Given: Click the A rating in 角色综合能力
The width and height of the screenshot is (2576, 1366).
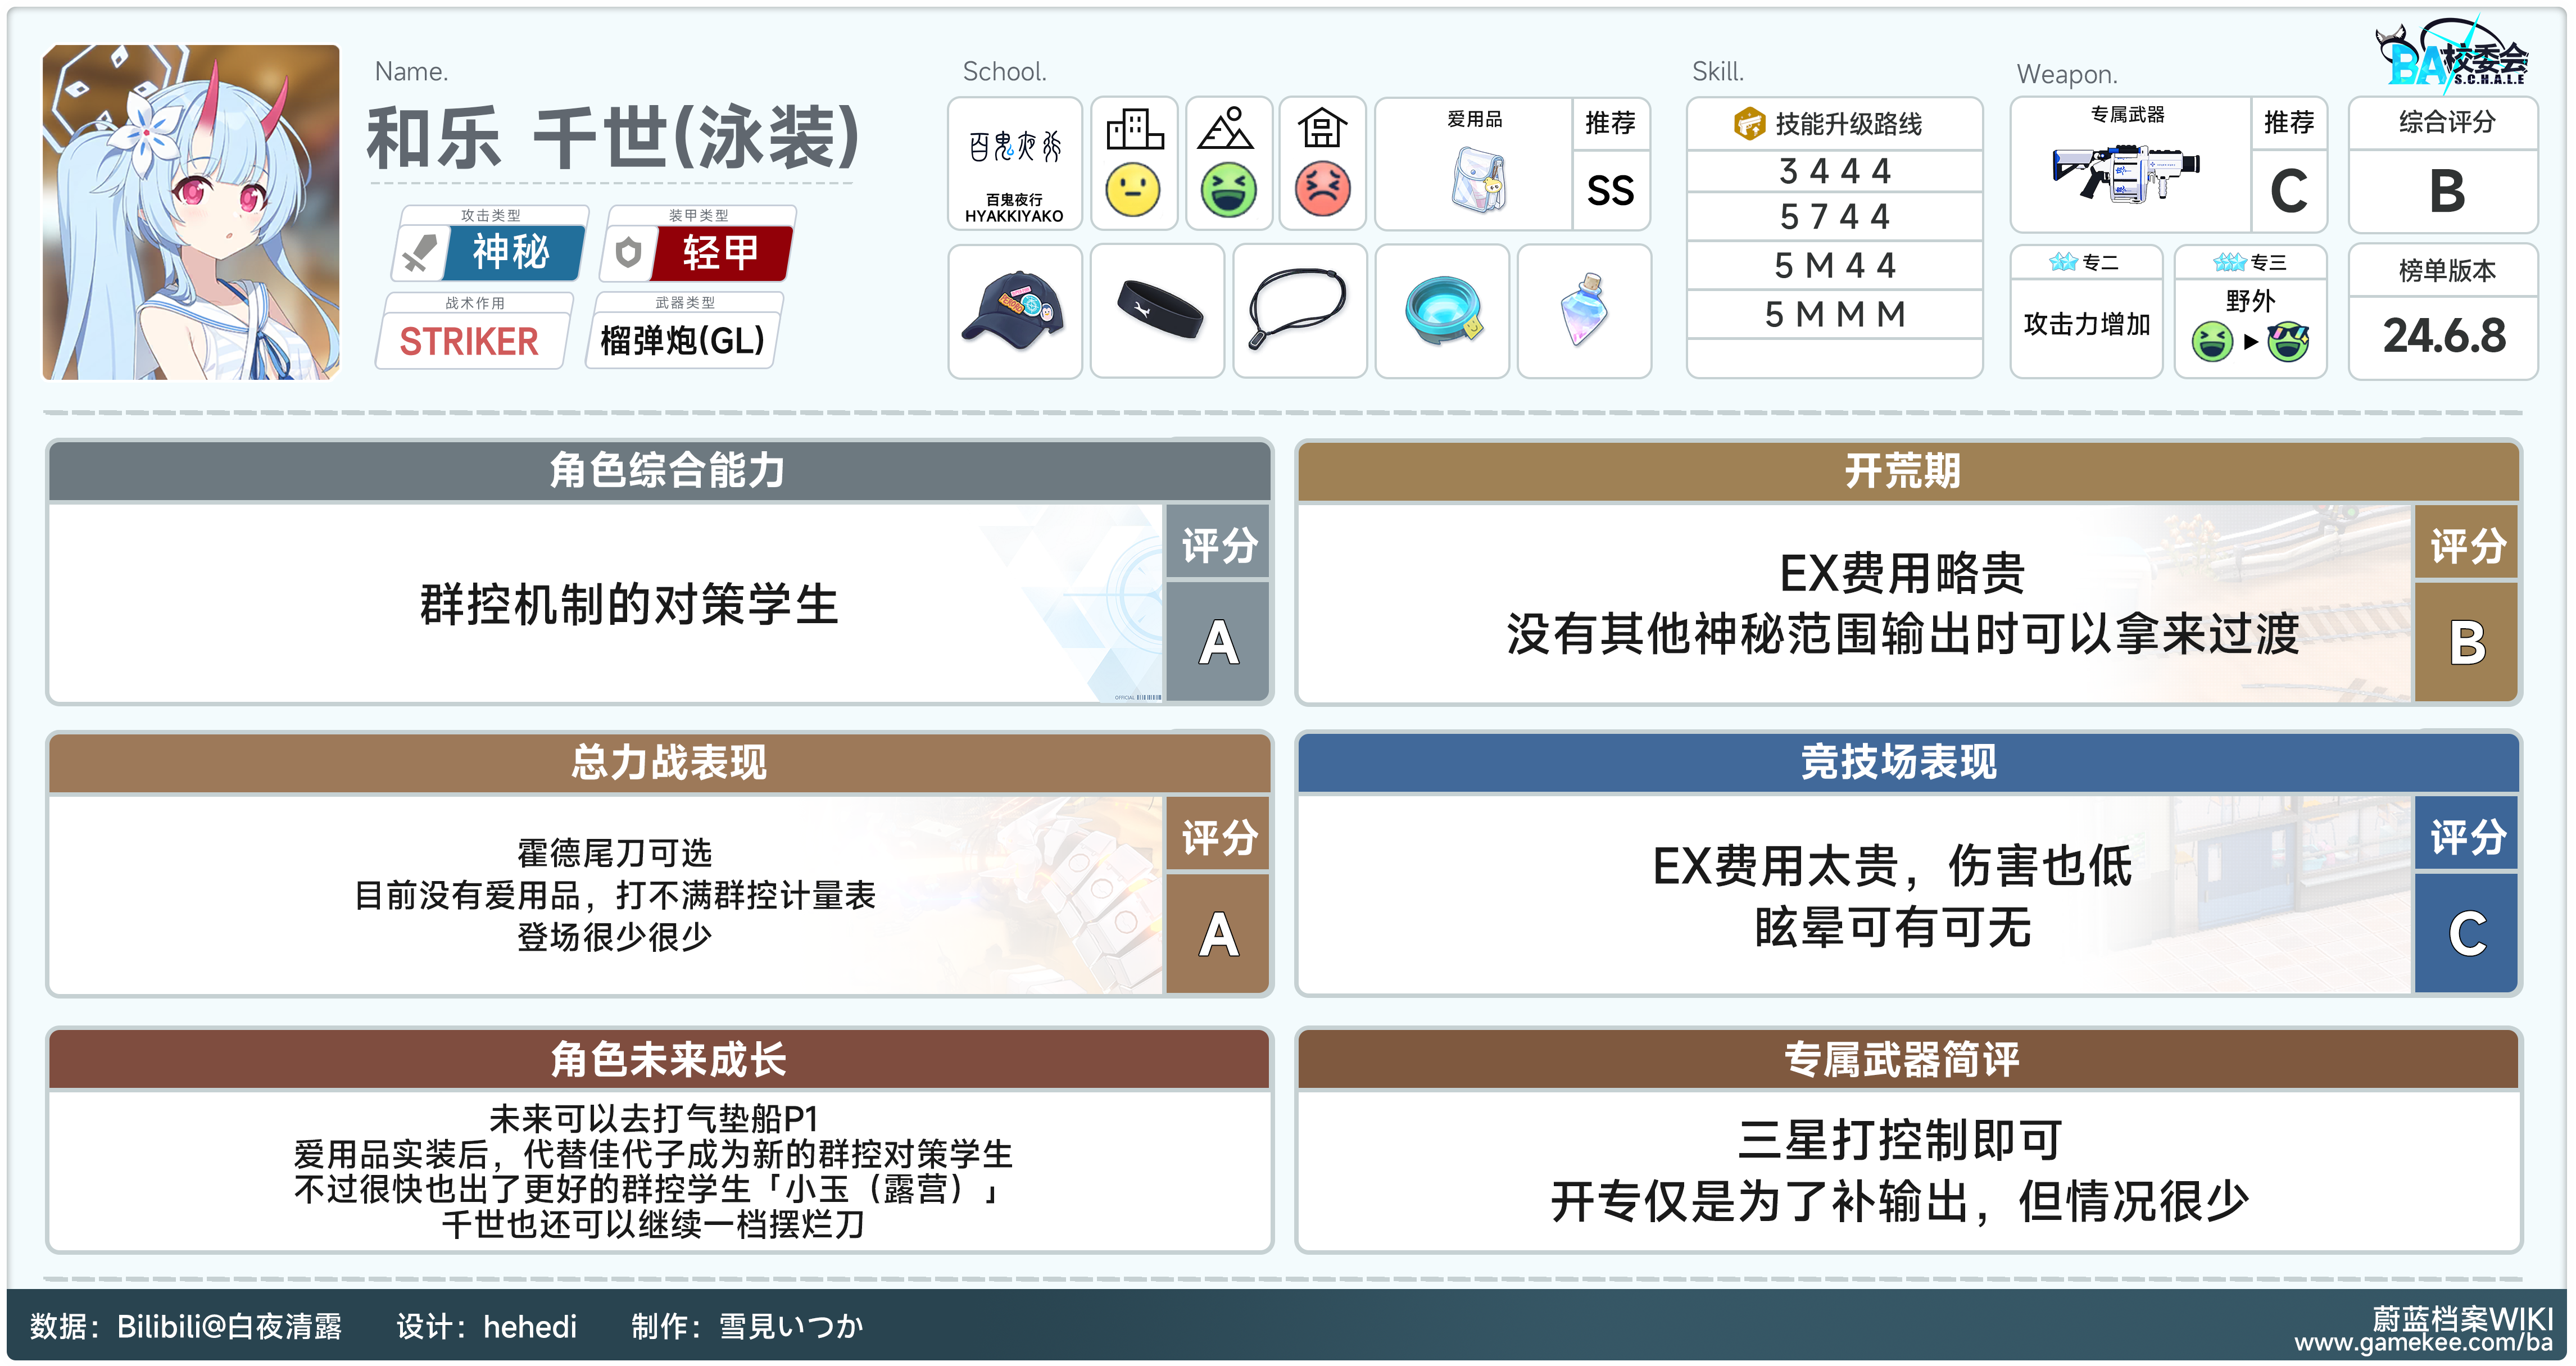Looking at the screenshot, I should tap(1218, 642).
